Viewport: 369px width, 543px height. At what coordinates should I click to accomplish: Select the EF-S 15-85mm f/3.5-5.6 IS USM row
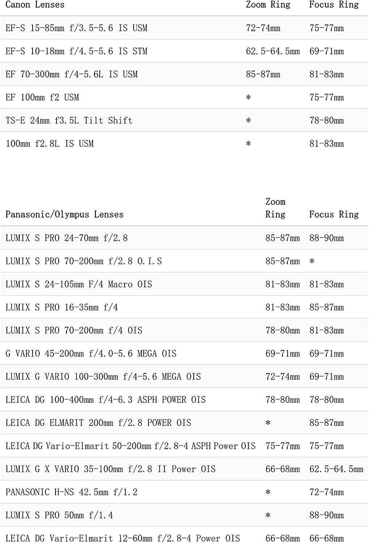[76, 28]
